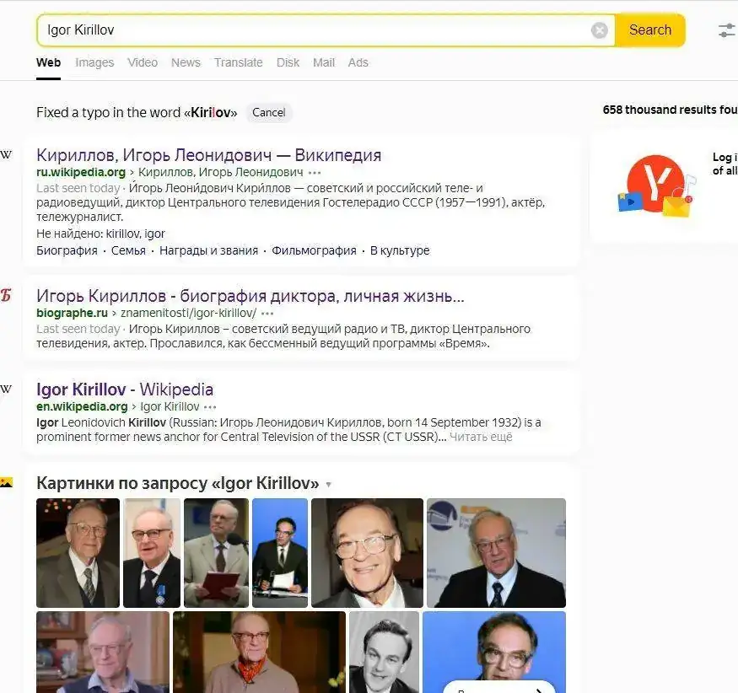Cancel the typo correction
This screenshot has height=693, width=738.
(269, 113)
